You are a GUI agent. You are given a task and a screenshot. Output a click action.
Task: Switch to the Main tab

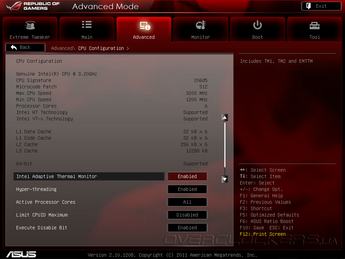87,29
